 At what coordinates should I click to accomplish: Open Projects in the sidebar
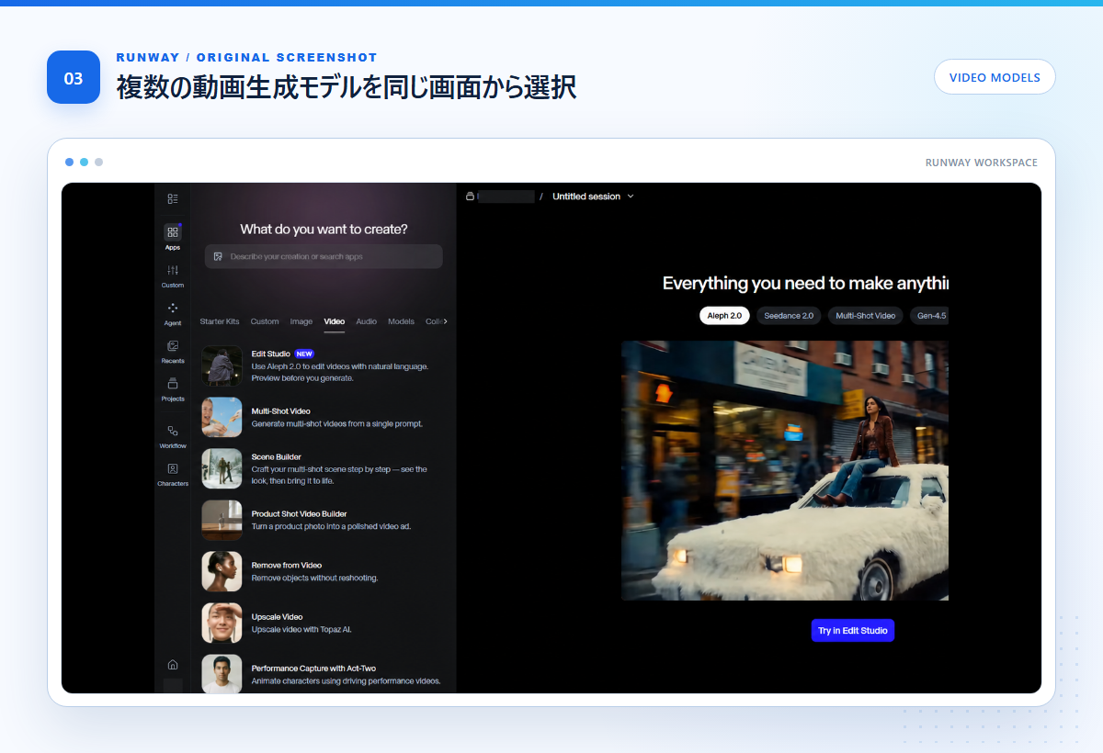(x=173, y=389)
